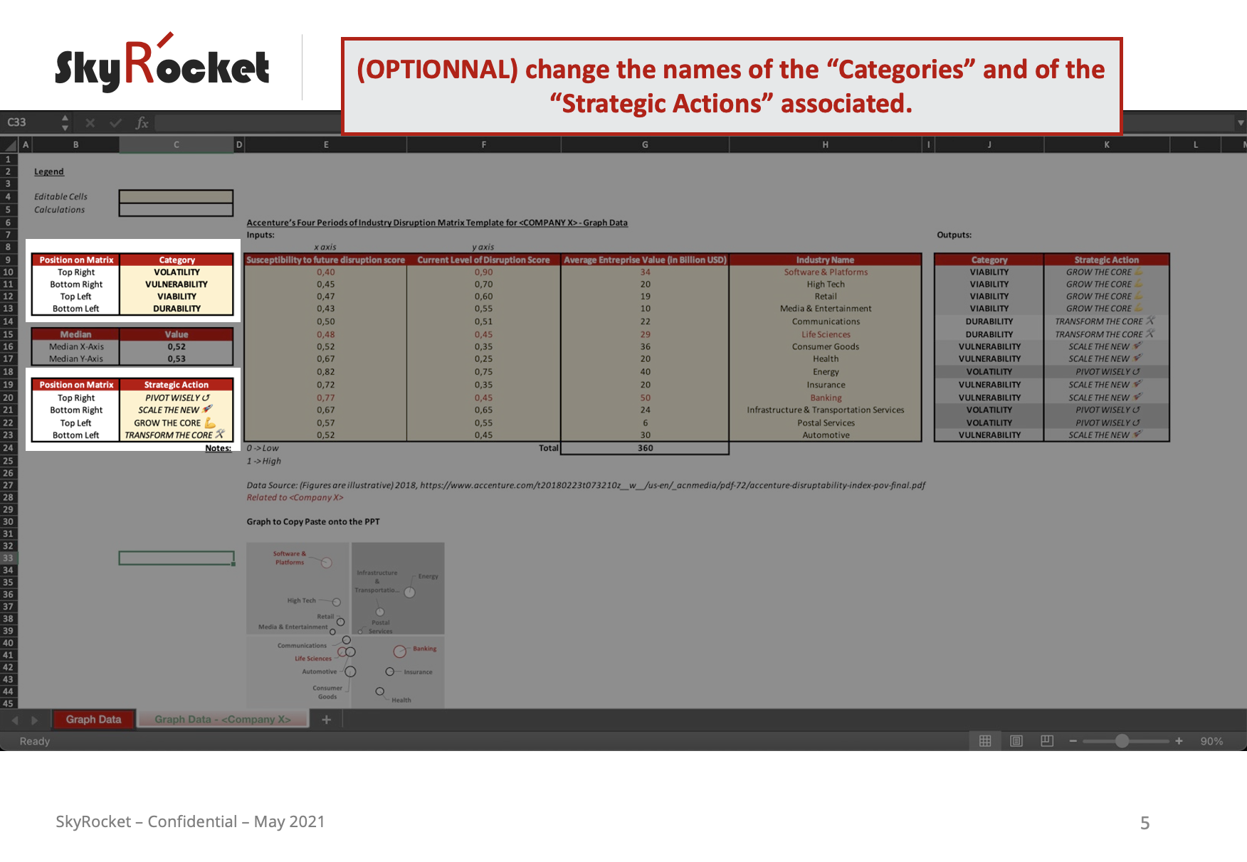Open the Name Box stepper arrows
The height and width of the screenshot is (862, 1247).
point(65,123)
